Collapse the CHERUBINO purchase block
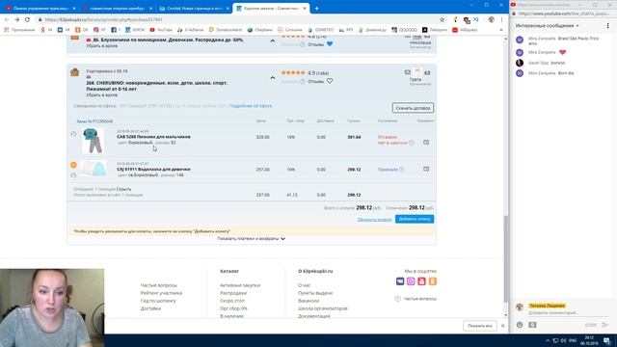 272,78
